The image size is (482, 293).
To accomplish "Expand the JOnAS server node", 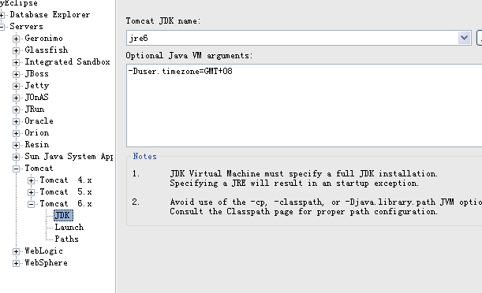I will click(16, 98).
